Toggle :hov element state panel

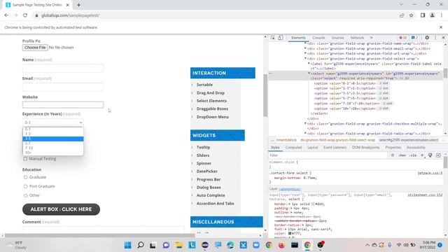(402, 155)
